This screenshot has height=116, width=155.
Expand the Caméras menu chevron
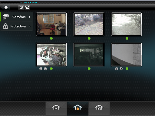(30, 17)
